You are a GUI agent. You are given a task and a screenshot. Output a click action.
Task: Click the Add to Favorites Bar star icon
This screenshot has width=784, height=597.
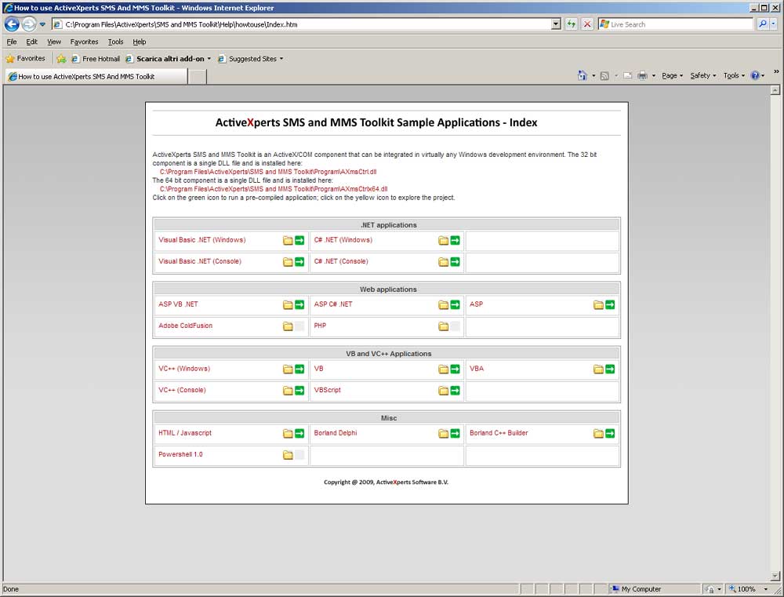point(61,59)
